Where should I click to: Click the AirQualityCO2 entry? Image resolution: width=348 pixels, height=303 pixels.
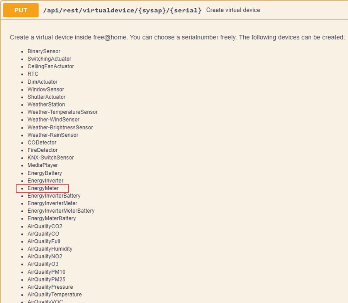click(45, 227)
